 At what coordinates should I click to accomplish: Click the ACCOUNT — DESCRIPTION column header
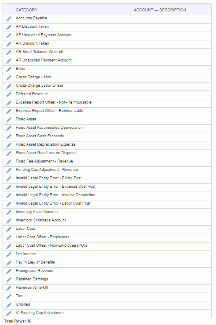[160, 10]
